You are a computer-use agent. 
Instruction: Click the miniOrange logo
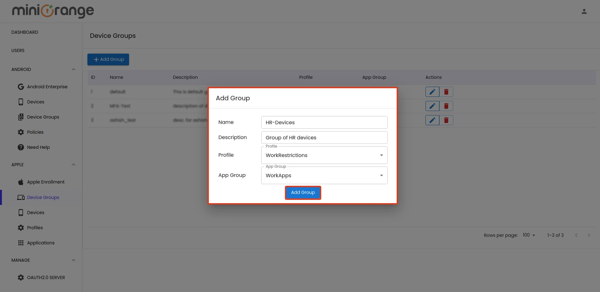tap(53, 11)
